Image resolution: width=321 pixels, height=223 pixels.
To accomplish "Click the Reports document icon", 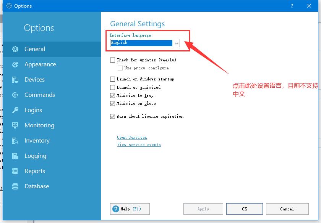I will (15, 171).
